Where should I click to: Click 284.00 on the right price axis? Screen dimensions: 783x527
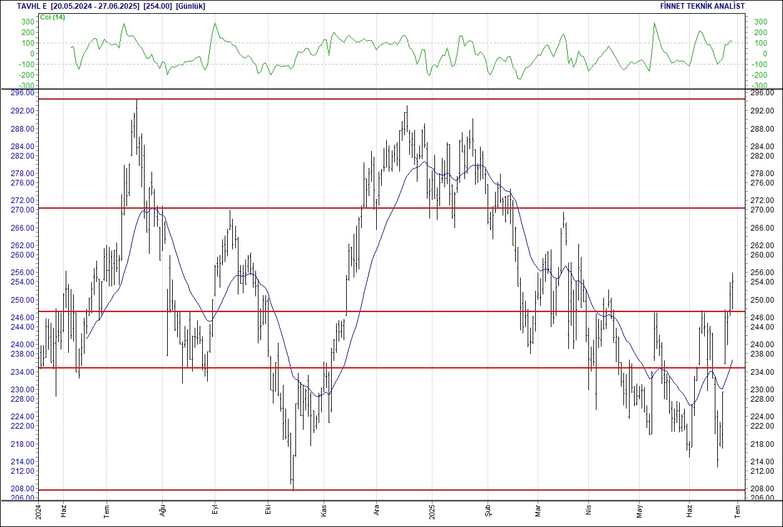click(x=762, y=147)
